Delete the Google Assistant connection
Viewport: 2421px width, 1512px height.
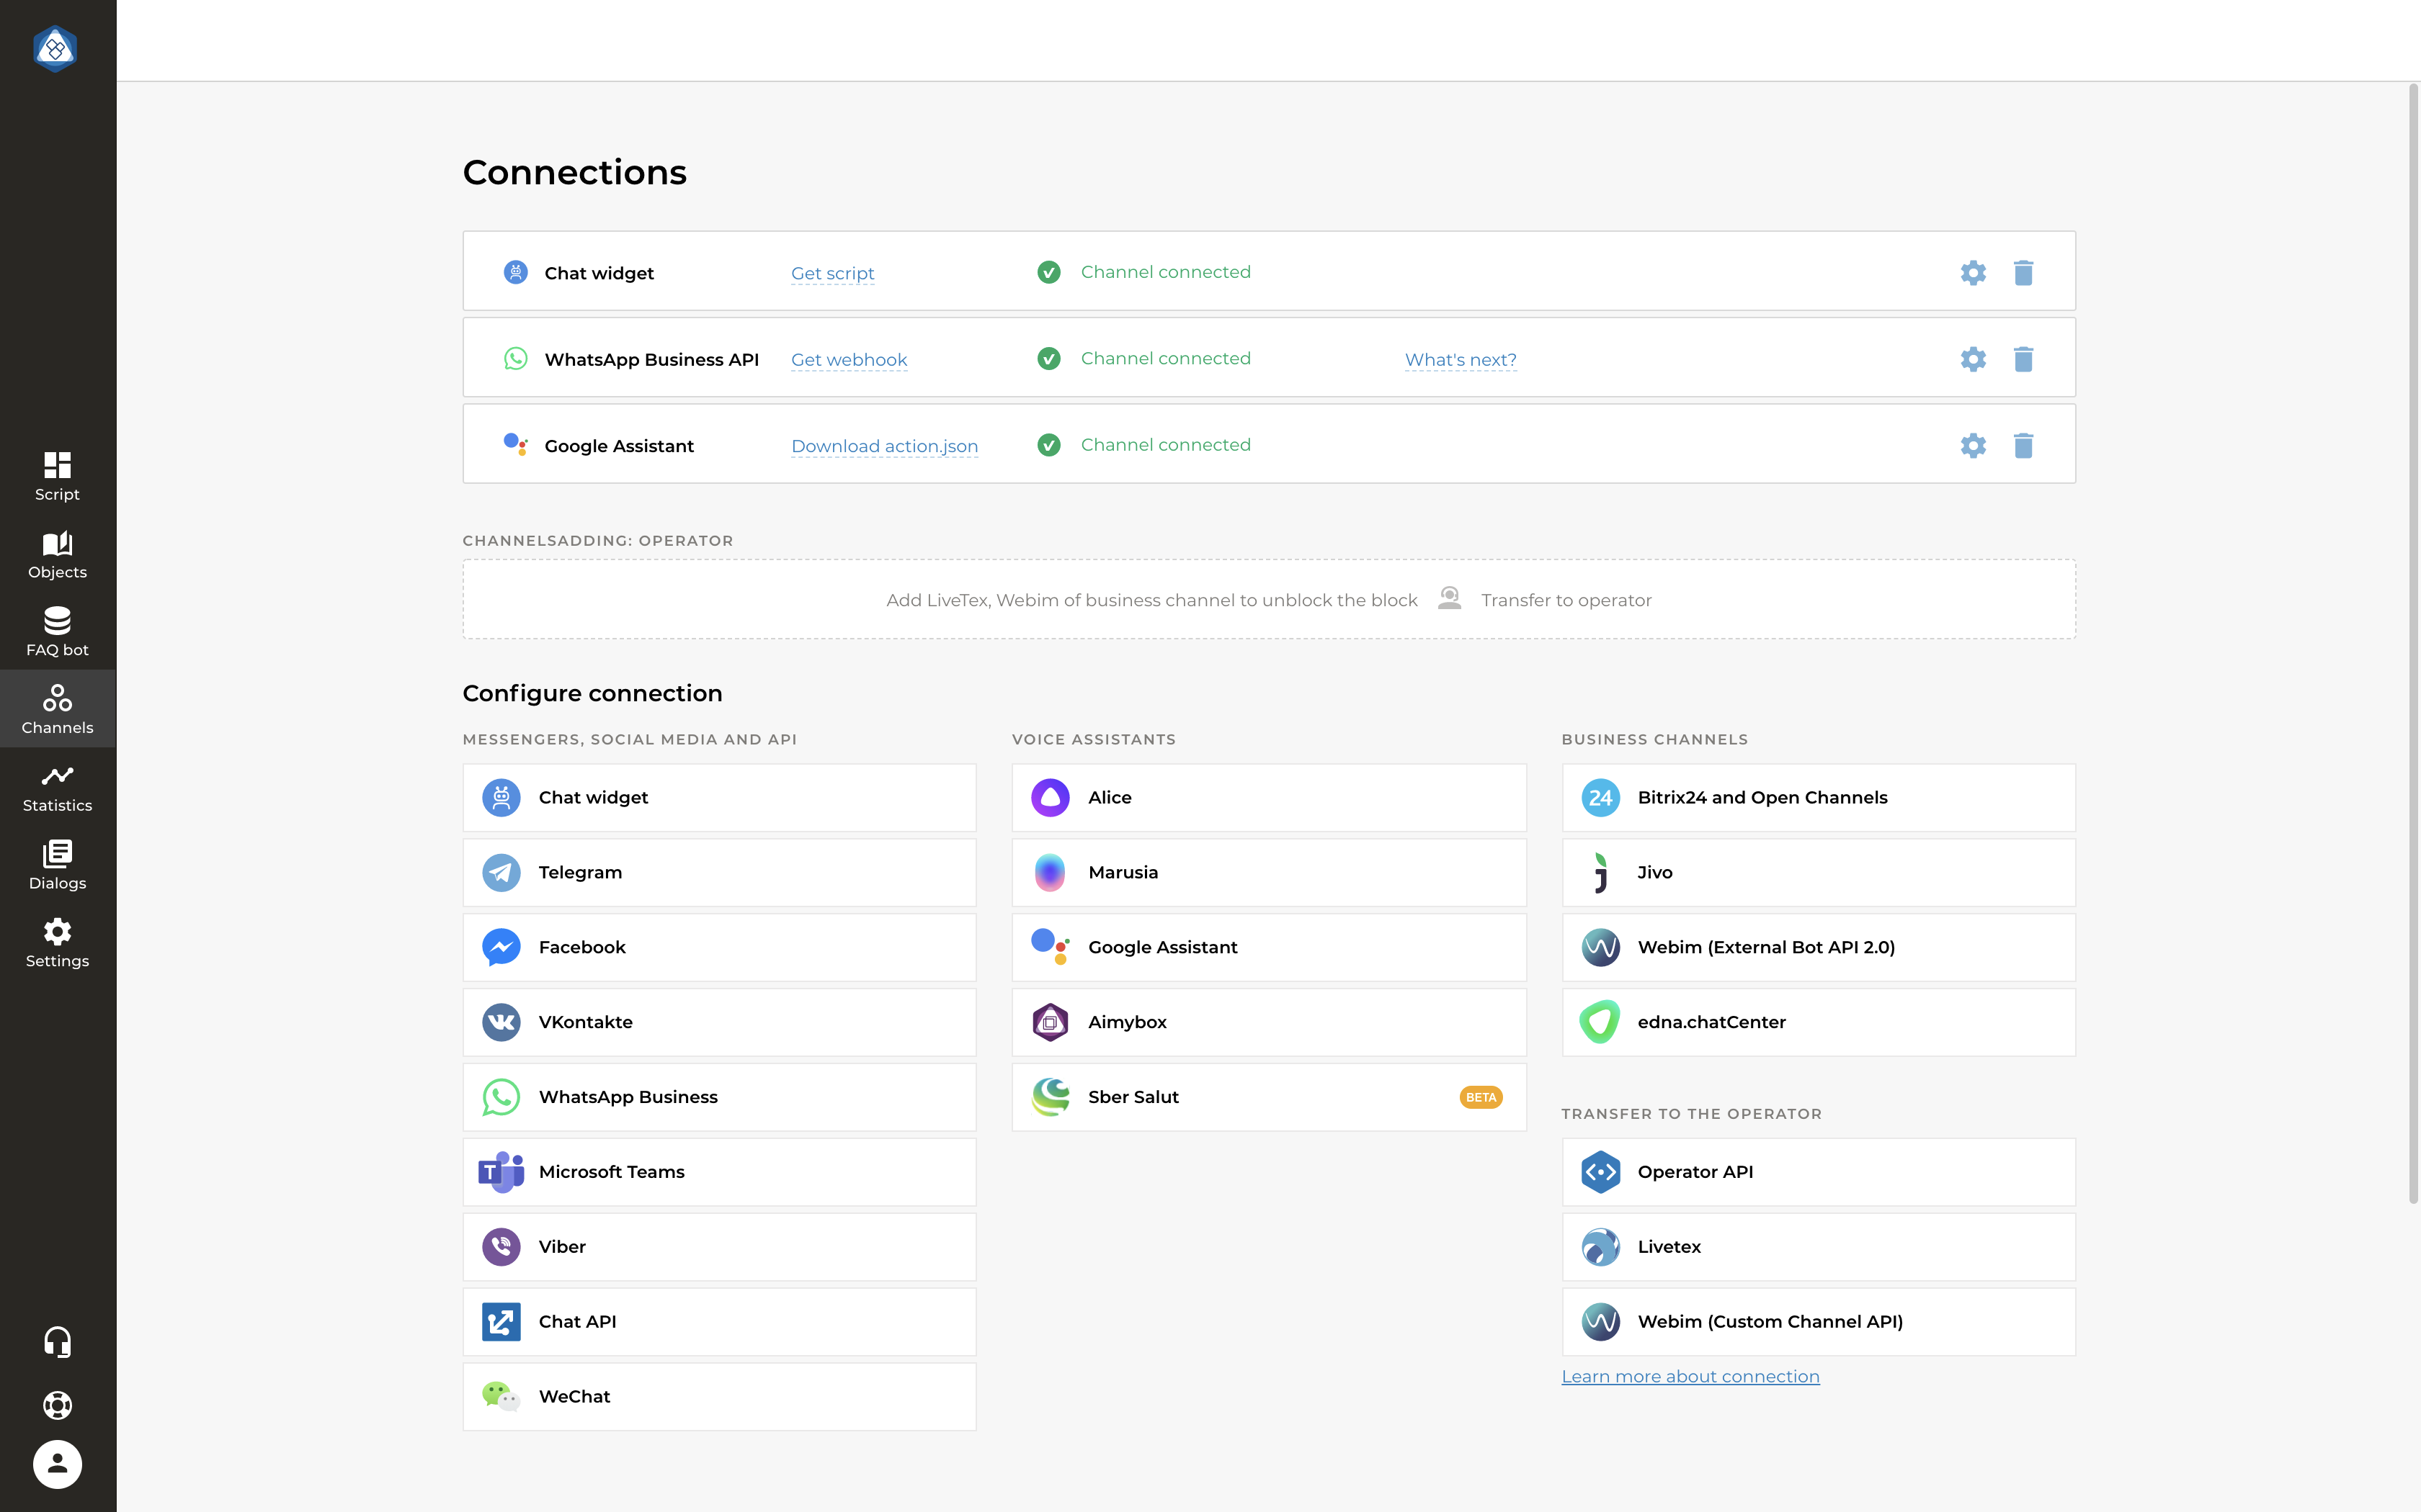pos(2024,446)
